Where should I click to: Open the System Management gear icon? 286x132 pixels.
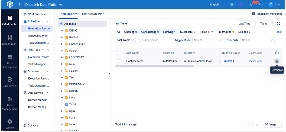pos(10,121)
